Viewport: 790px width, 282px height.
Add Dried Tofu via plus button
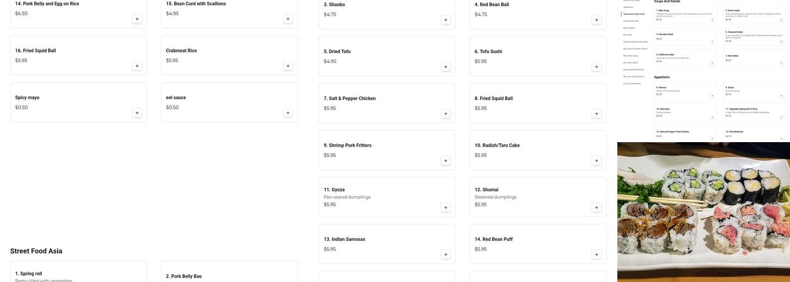(x=445, y=67)
